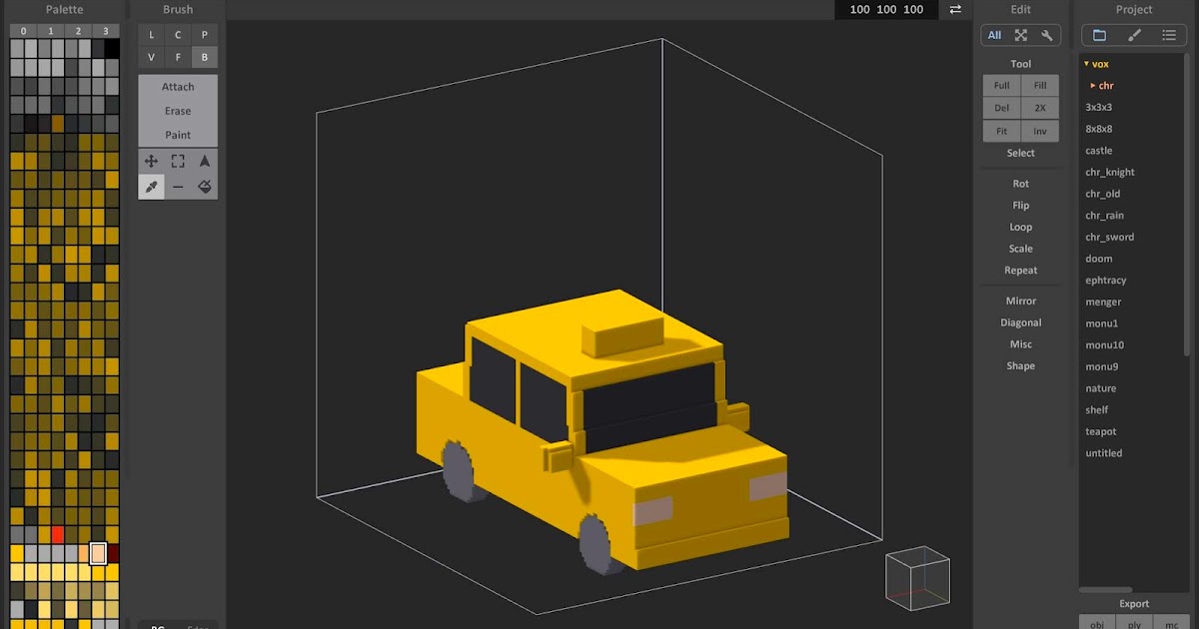This screenshot has height=629, width=1199.
Task: Select the paint bucket fill tool
Action: [204, 187]
